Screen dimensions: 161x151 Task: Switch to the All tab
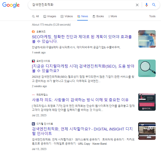35,16
